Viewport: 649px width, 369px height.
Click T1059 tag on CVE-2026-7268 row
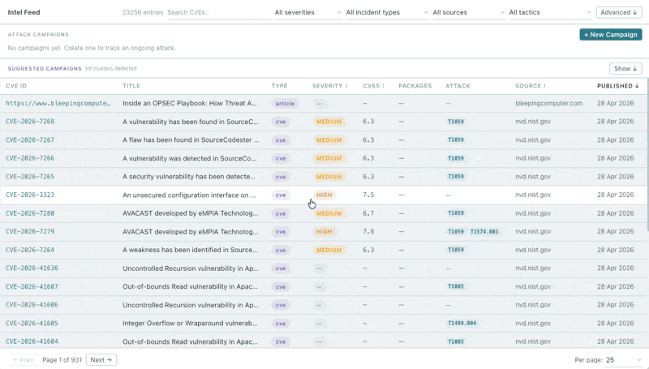[x=456, y=122]
